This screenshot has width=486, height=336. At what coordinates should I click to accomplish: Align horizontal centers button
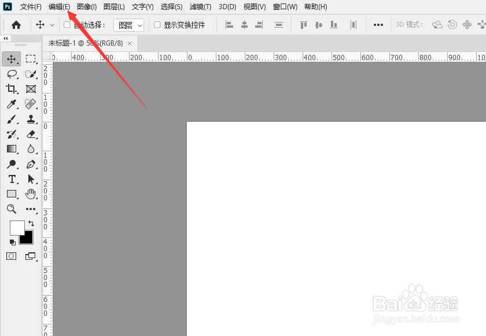click(x=244, y=24)
